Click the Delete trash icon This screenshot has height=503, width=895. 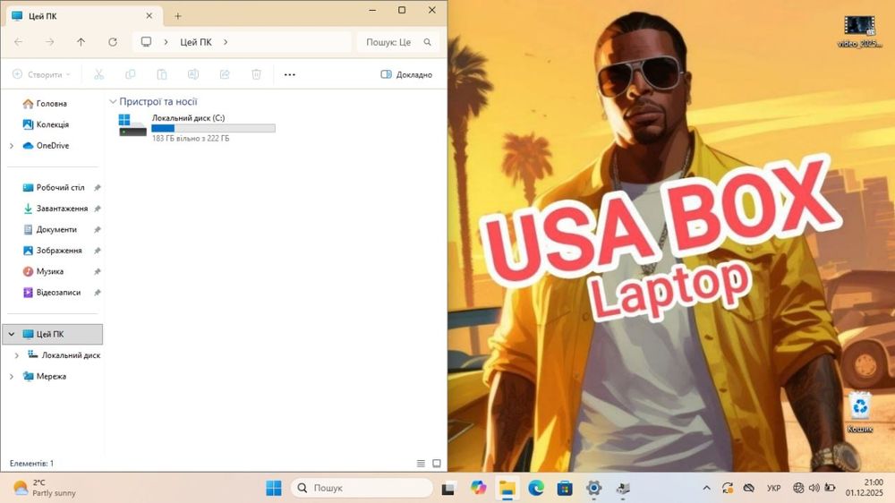coord(256,74)
